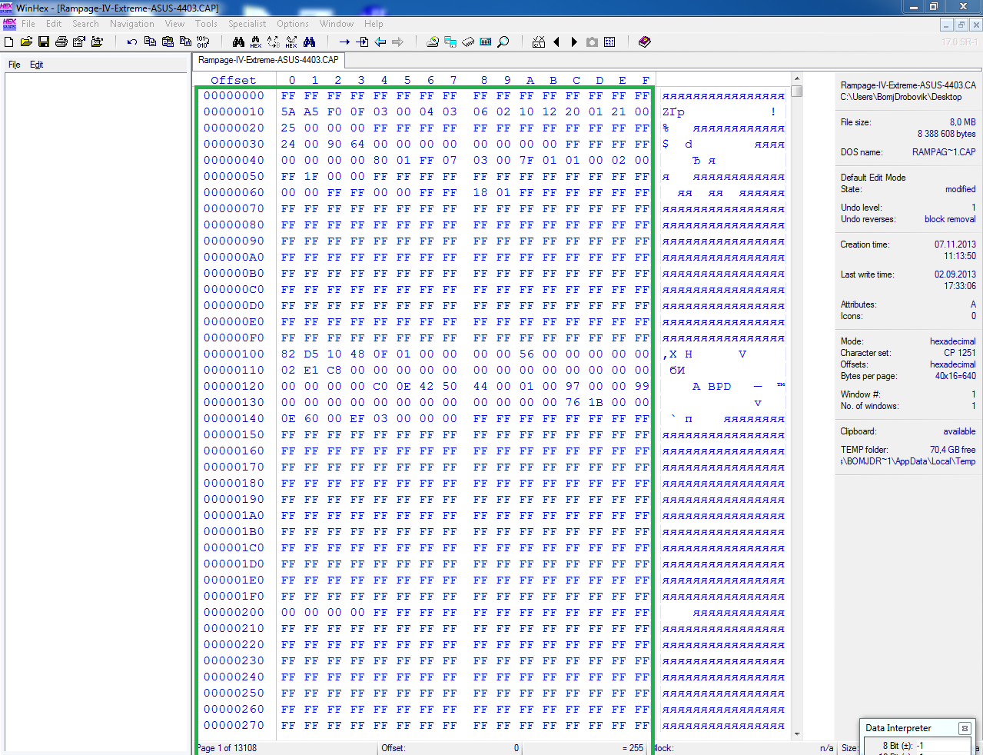Open file properties toolbar icon
The image size is (983, 755).
click(x=78, y=42)
